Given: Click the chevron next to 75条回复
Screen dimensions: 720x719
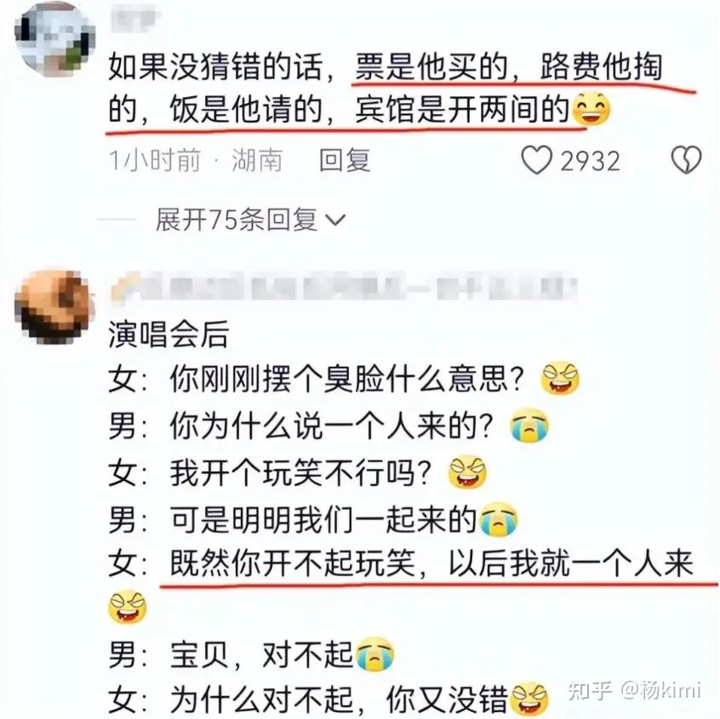Looking at the screenshot, I should (335, 220).
